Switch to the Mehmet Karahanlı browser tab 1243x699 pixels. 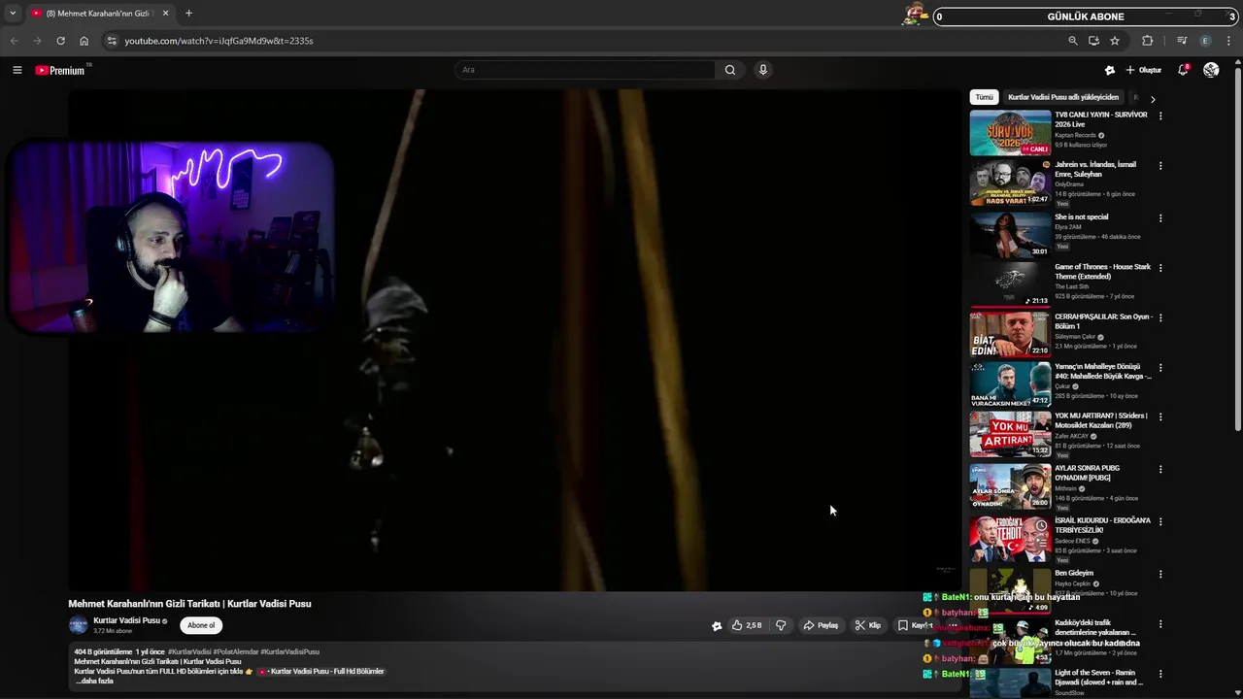(100, 14)
